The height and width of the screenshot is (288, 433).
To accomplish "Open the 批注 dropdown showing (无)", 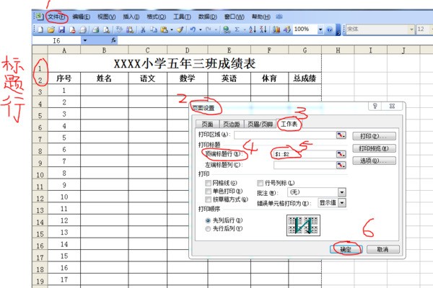I will click(342, 192).
